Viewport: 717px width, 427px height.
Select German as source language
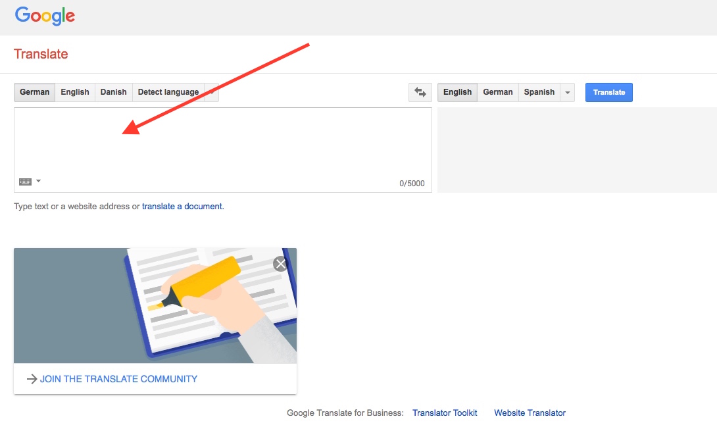point(34,92)
